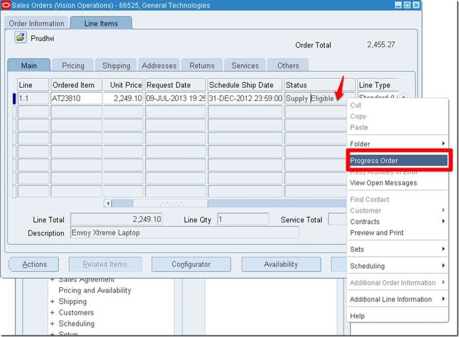Click the Schedule Ship Date column header

[245, 85]
